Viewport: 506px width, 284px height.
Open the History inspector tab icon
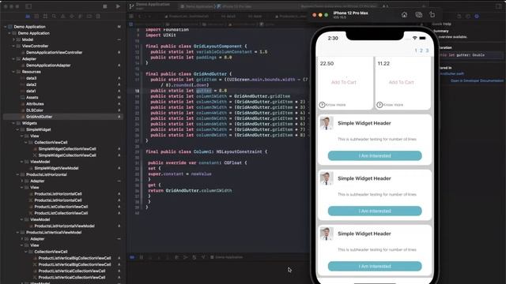click(468, 16)
